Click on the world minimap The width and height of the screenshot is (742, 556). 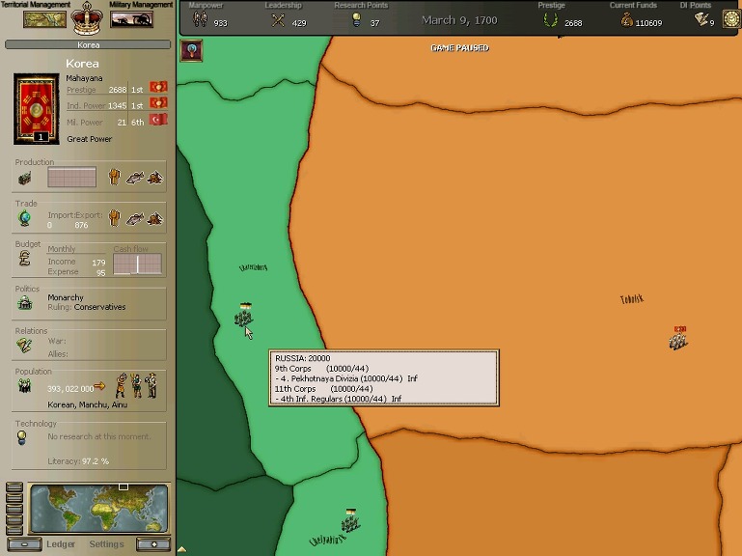tap(99, 509)
